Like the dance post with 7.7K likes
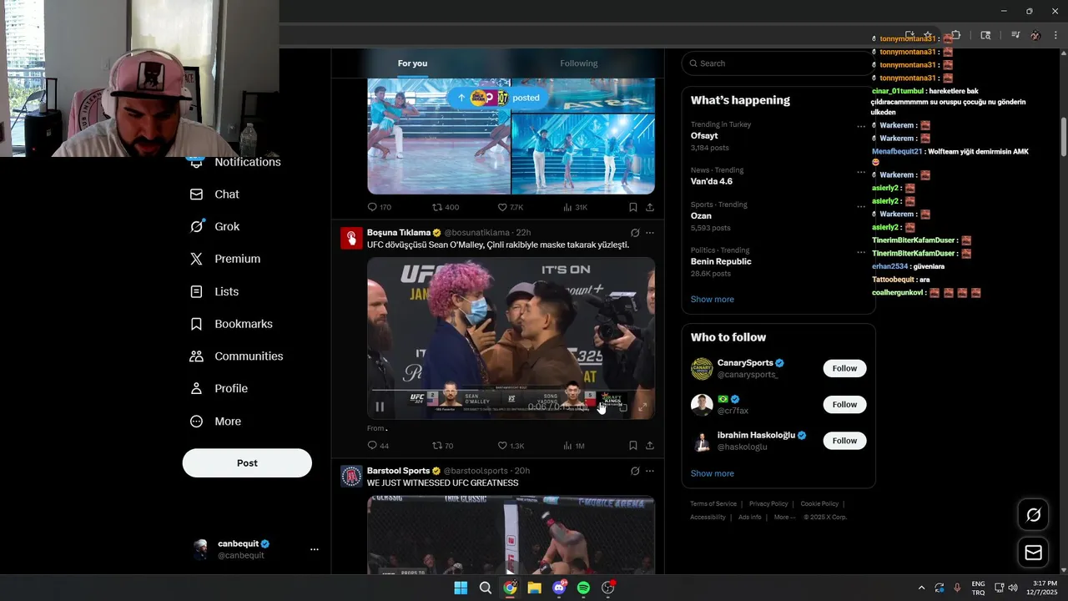1068x601 pixels. click(511, 207)
